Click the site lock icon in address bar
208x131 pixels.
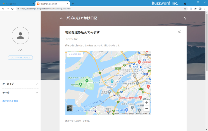pyautogui.click(x=18, y=9)
